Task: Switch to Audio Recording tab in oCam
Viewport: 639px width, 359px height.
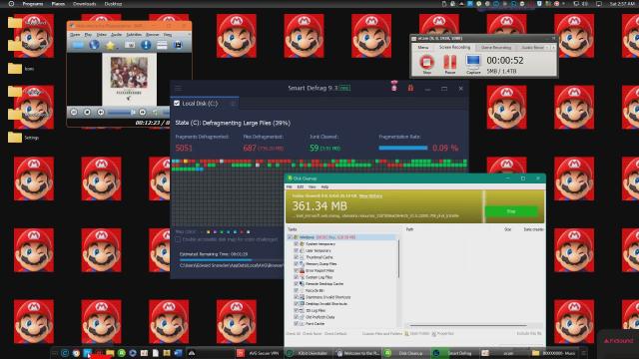Action: tap(532, 48)
